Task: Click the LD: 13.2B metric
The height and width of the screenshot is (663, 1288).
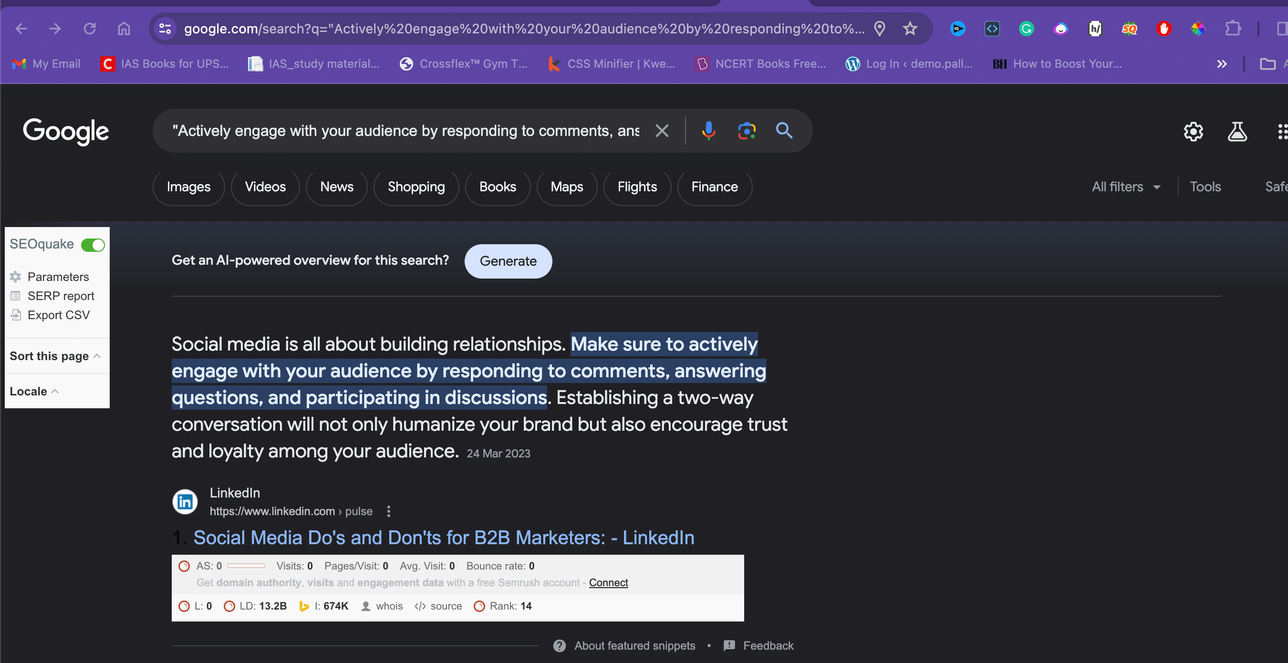Action: [x=256, y=606]
